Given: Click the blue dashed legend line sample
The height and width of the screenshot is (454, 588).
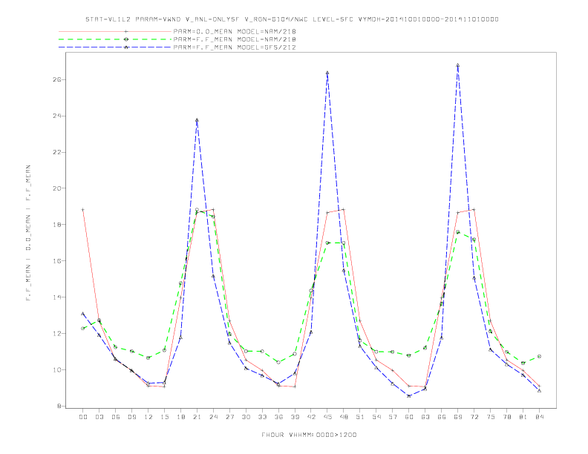Looking at the screenshot, I should coord(115,47).
